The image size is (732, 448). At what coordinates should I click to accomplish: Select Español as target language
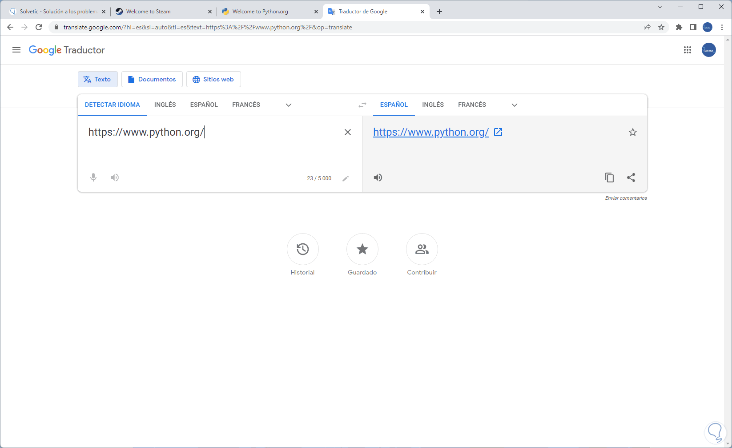tap(394, 105)
